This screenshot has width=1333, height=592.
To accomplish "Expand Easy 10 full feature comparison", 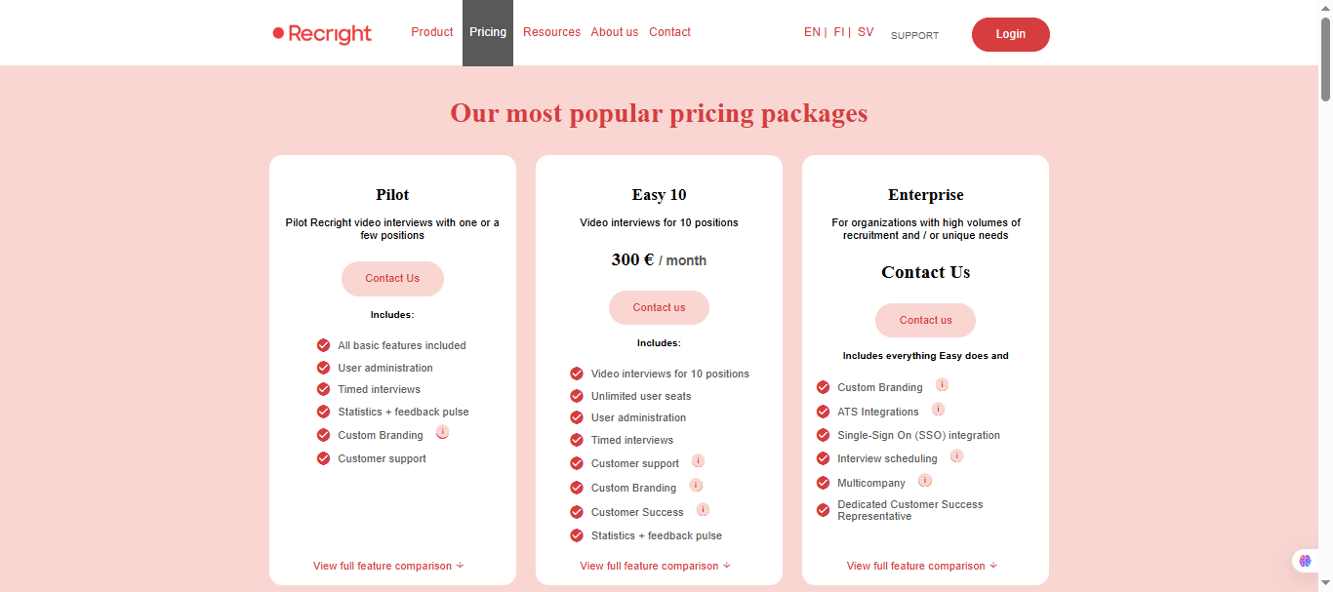I will pos(655,566).
